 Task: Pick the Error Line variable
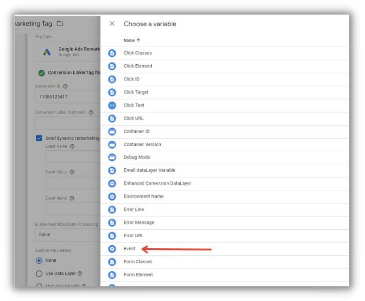click(224, 210)
